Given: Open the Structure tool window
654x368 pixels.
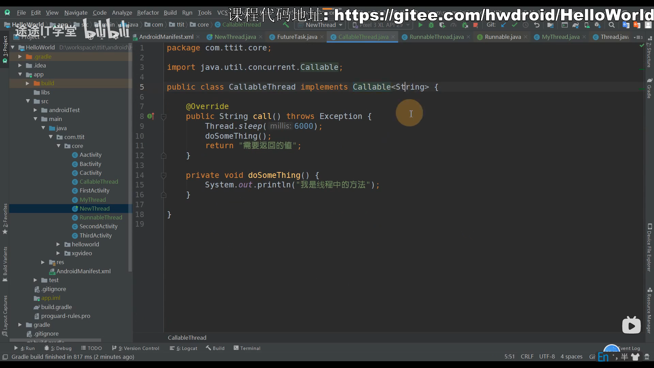Looking at the screenshot, I should pyautogui.click(x=649, y=52).
